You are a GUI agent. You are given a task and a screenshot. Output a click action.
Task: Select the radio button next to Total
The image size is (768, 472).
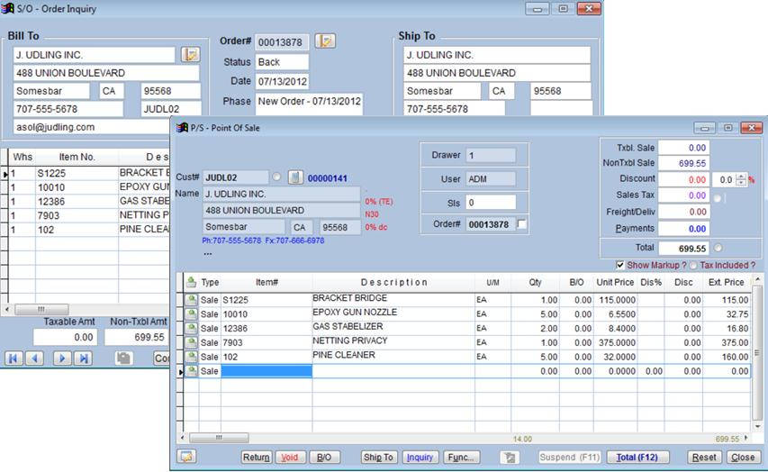[x=718, y=247]
